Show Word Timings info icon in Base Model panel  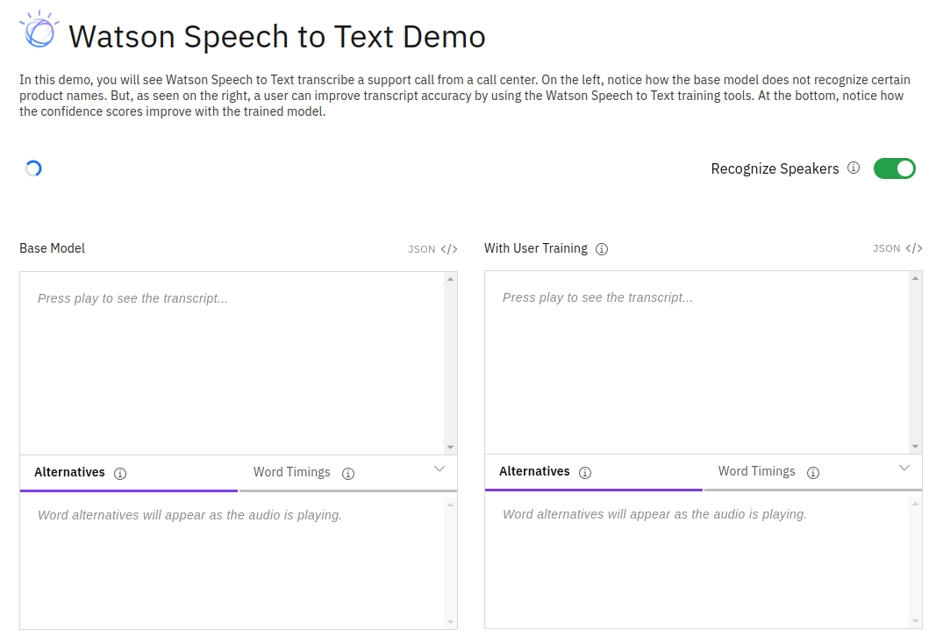pyautogui.click(x=348, y=474)
